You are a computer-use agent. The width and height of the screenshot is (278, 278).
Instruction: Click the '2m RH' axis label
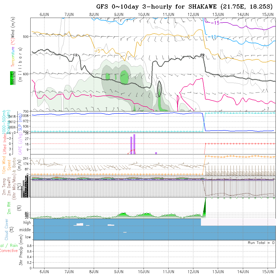click(9, 208)
